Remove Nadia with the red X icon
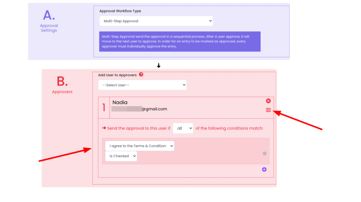 click(x=268, y=101)
